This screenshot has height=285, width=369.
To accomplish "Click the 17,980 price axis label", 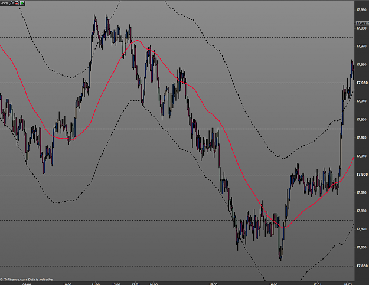I will (x=361, y=28).
